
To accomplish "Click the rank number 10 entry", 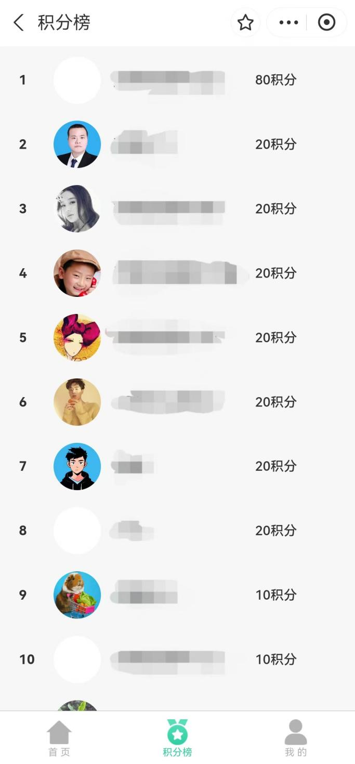I will coord(27,660).
